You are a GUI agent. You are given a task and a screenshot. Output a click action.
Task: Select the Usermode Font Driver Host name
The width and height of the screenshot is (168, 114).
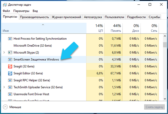(31, 94)
